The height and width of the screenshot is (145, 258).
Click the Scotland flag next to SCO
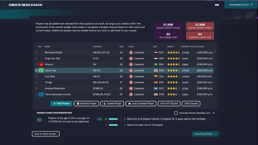pos(156,88)
